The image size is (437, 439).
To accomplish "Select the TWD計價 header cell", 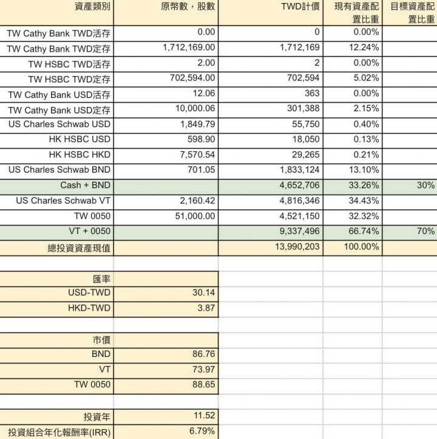I will coord(271,13).
